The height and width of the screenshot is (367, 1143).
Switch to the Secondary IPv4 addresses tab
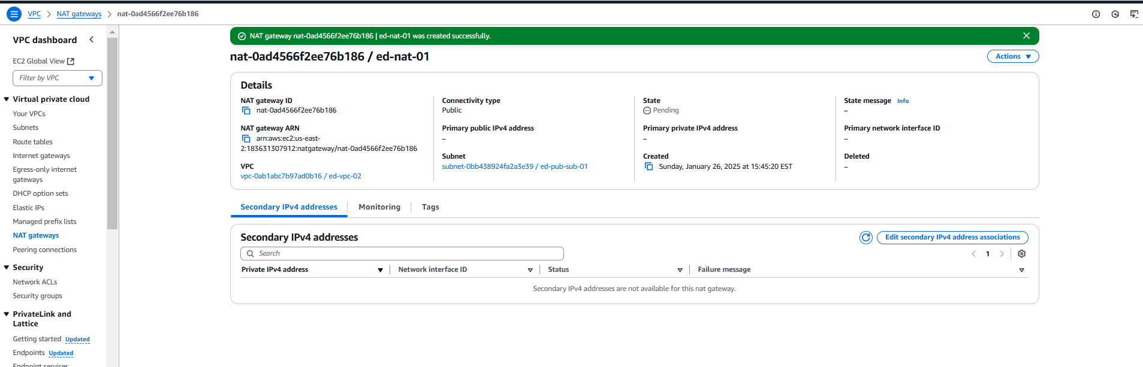point(289,207)
